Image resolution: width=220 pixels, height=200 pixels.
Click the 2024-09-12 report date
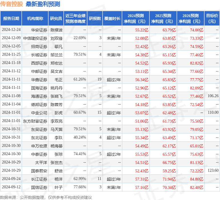[x=11, y=187]
